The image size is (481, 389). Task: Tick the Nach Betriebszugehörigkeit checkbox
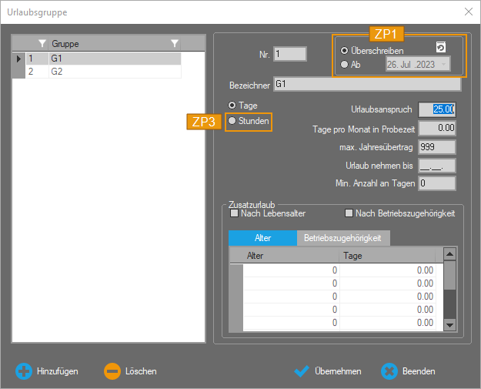click(349, 213)
